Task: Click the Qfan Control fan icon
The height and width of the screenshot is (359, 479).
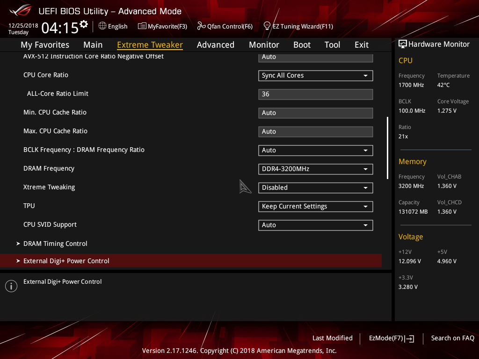Action: 201,26
